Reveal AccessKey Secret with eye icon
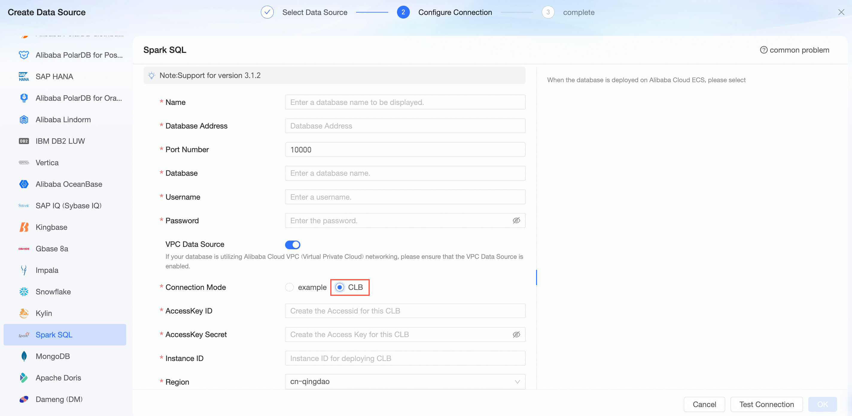Screen dimensions: 852x416 [516, 334]
